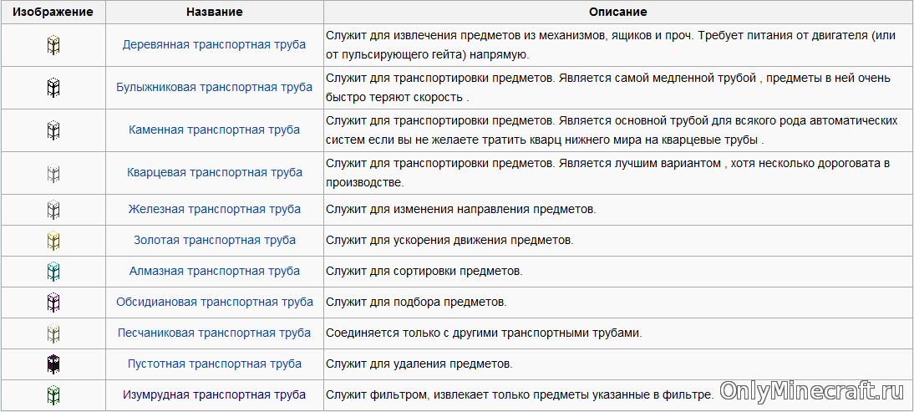Open the Алмазная транспортная труба link
914x412 pixels.
(214, 271)
